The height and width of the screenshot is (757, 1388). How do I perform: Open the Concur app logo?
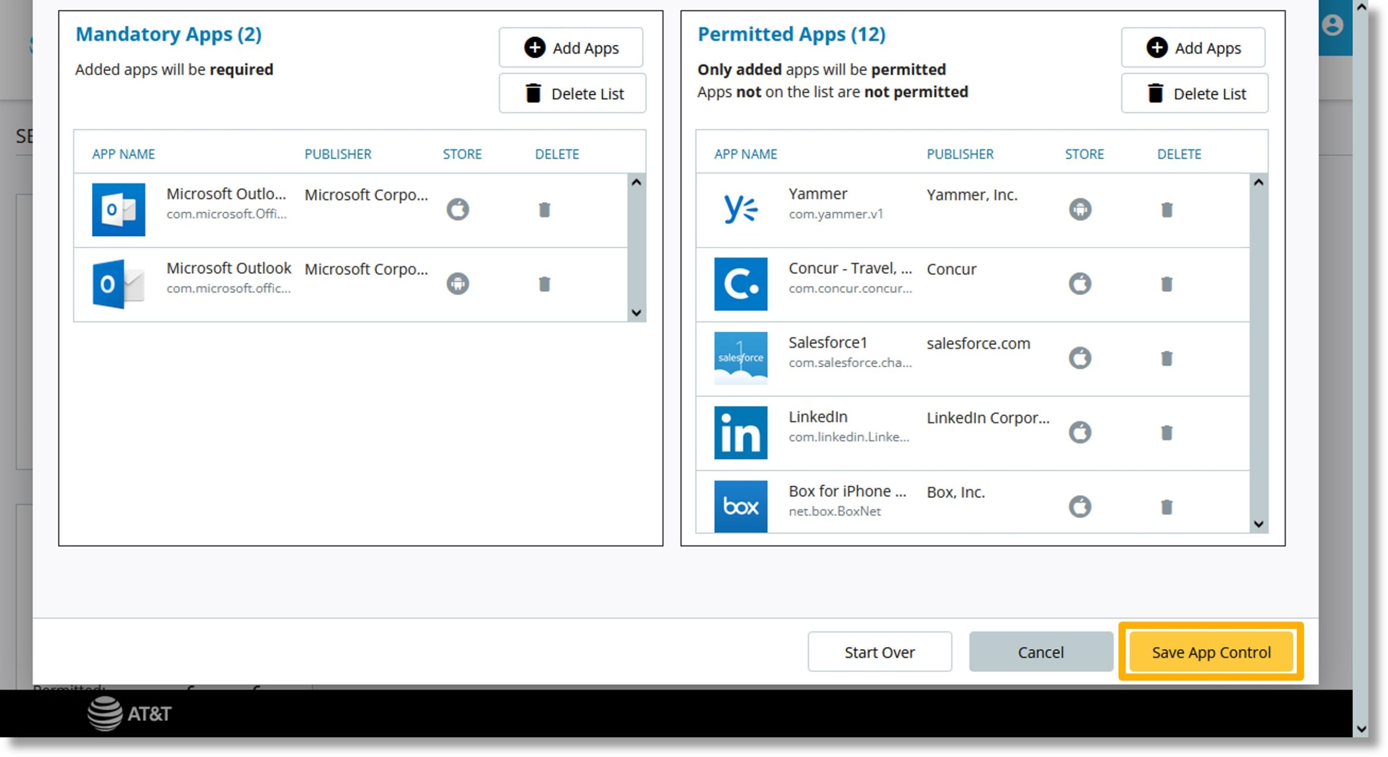click(x=741, y=284)
